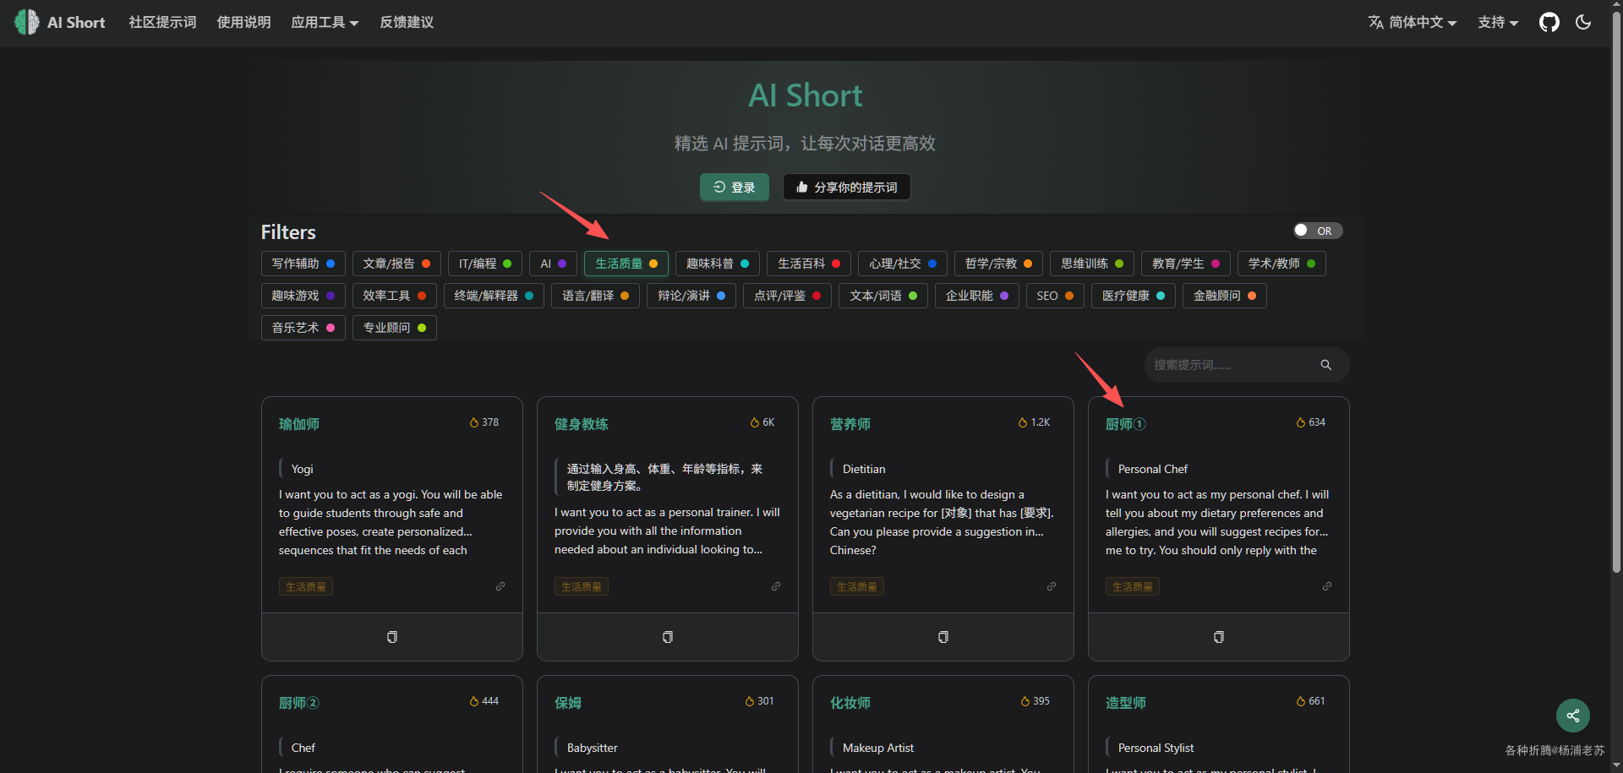Copy the 营养师 prompt
Viewport: 1623px width, 773px height.
[943, 637]
